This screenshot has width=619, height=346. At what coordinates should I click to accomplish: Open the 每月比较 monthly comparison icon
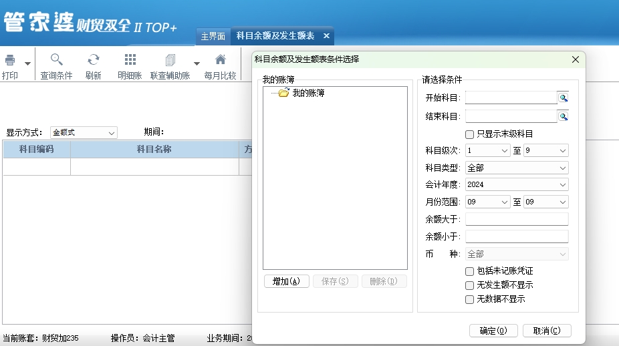[x=221, y=60]
